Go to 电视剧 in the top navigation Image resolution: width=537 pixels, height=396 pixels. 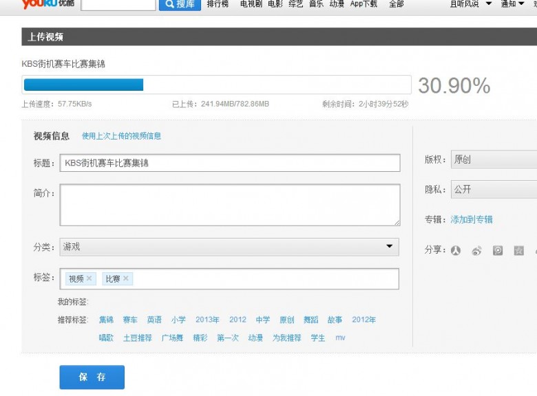pyautogui.click(x=251, y=4)
